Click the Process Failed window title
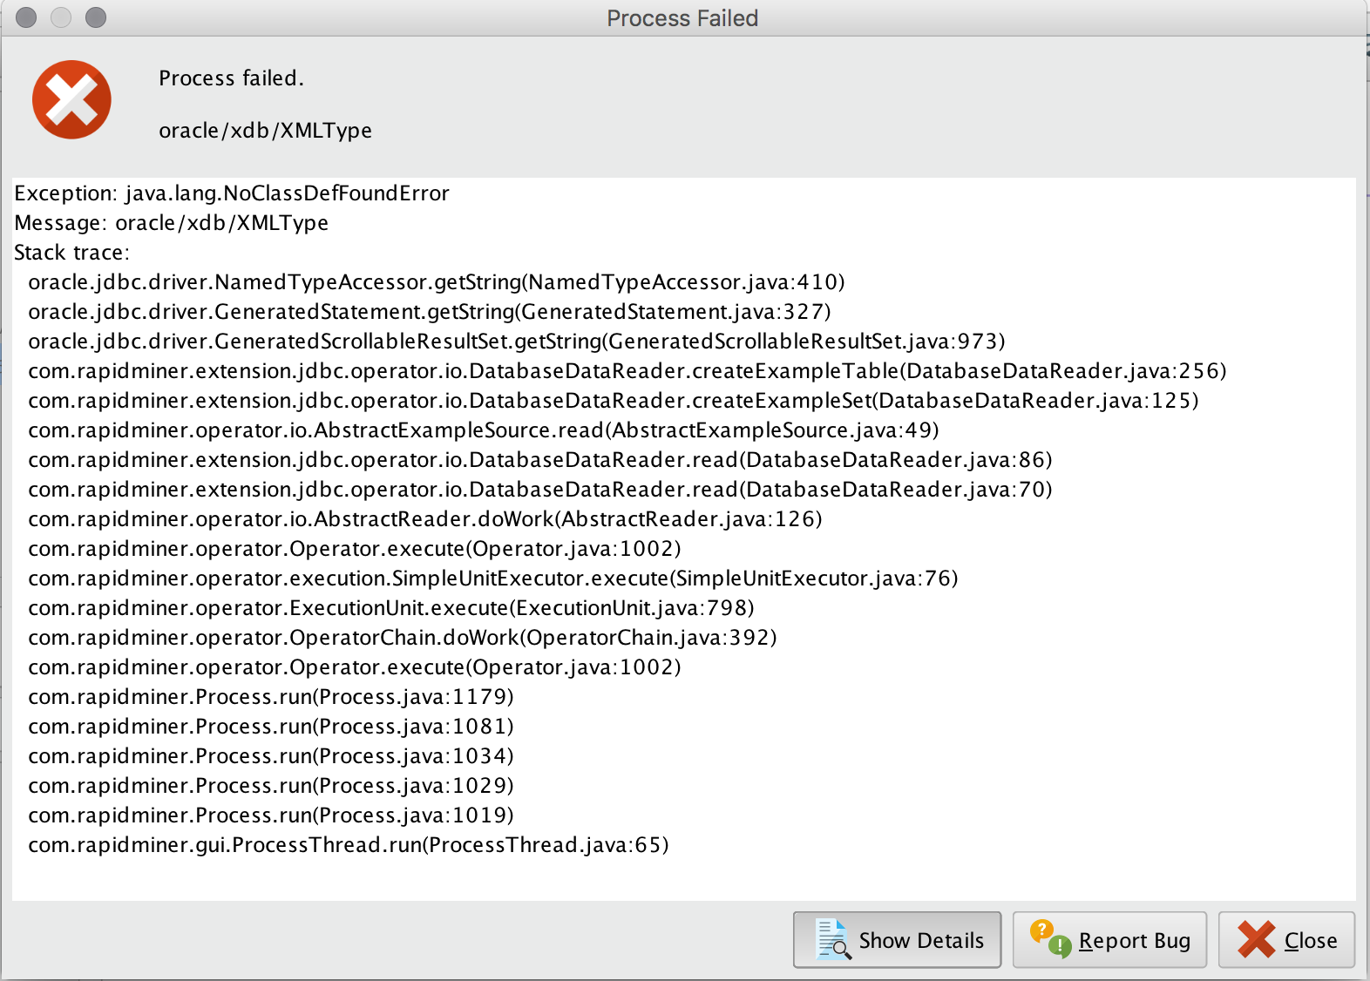1370x981 pixels. 682,18
